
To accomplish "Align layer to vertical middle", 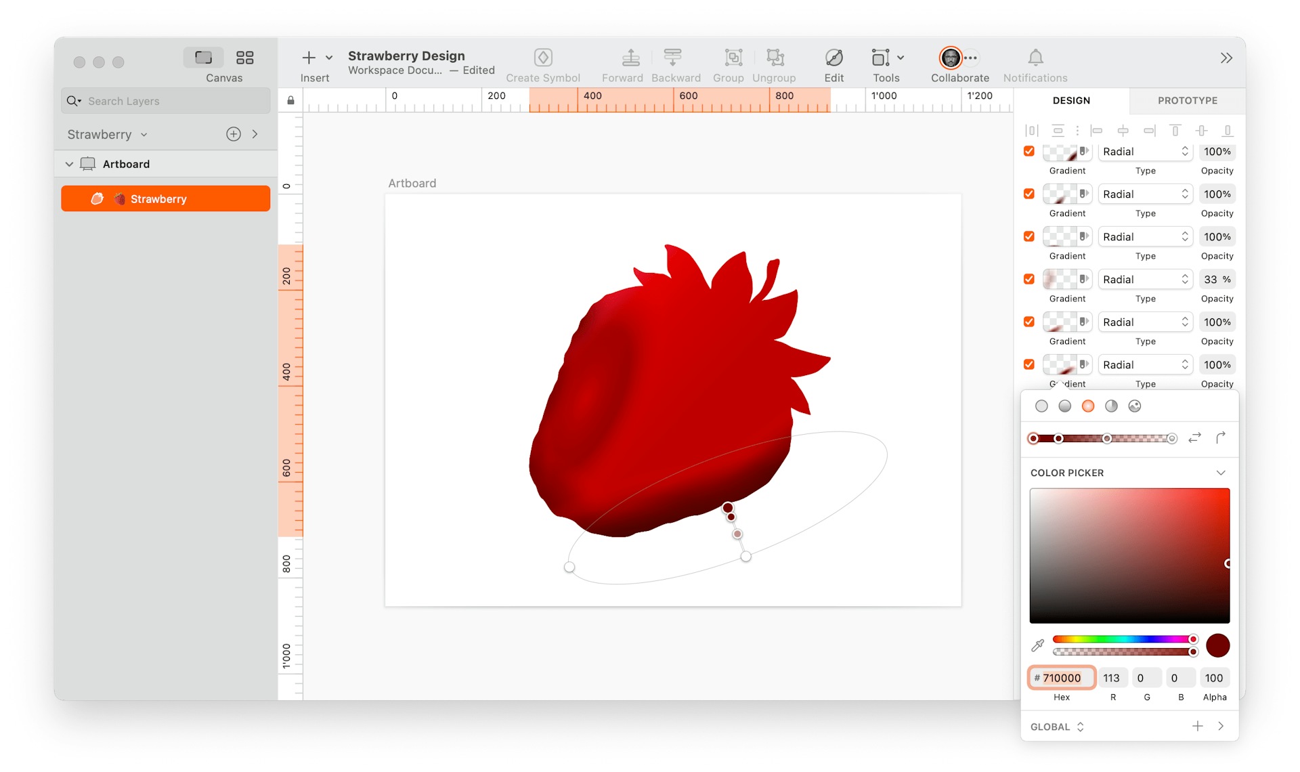I will pos(1201,131).
